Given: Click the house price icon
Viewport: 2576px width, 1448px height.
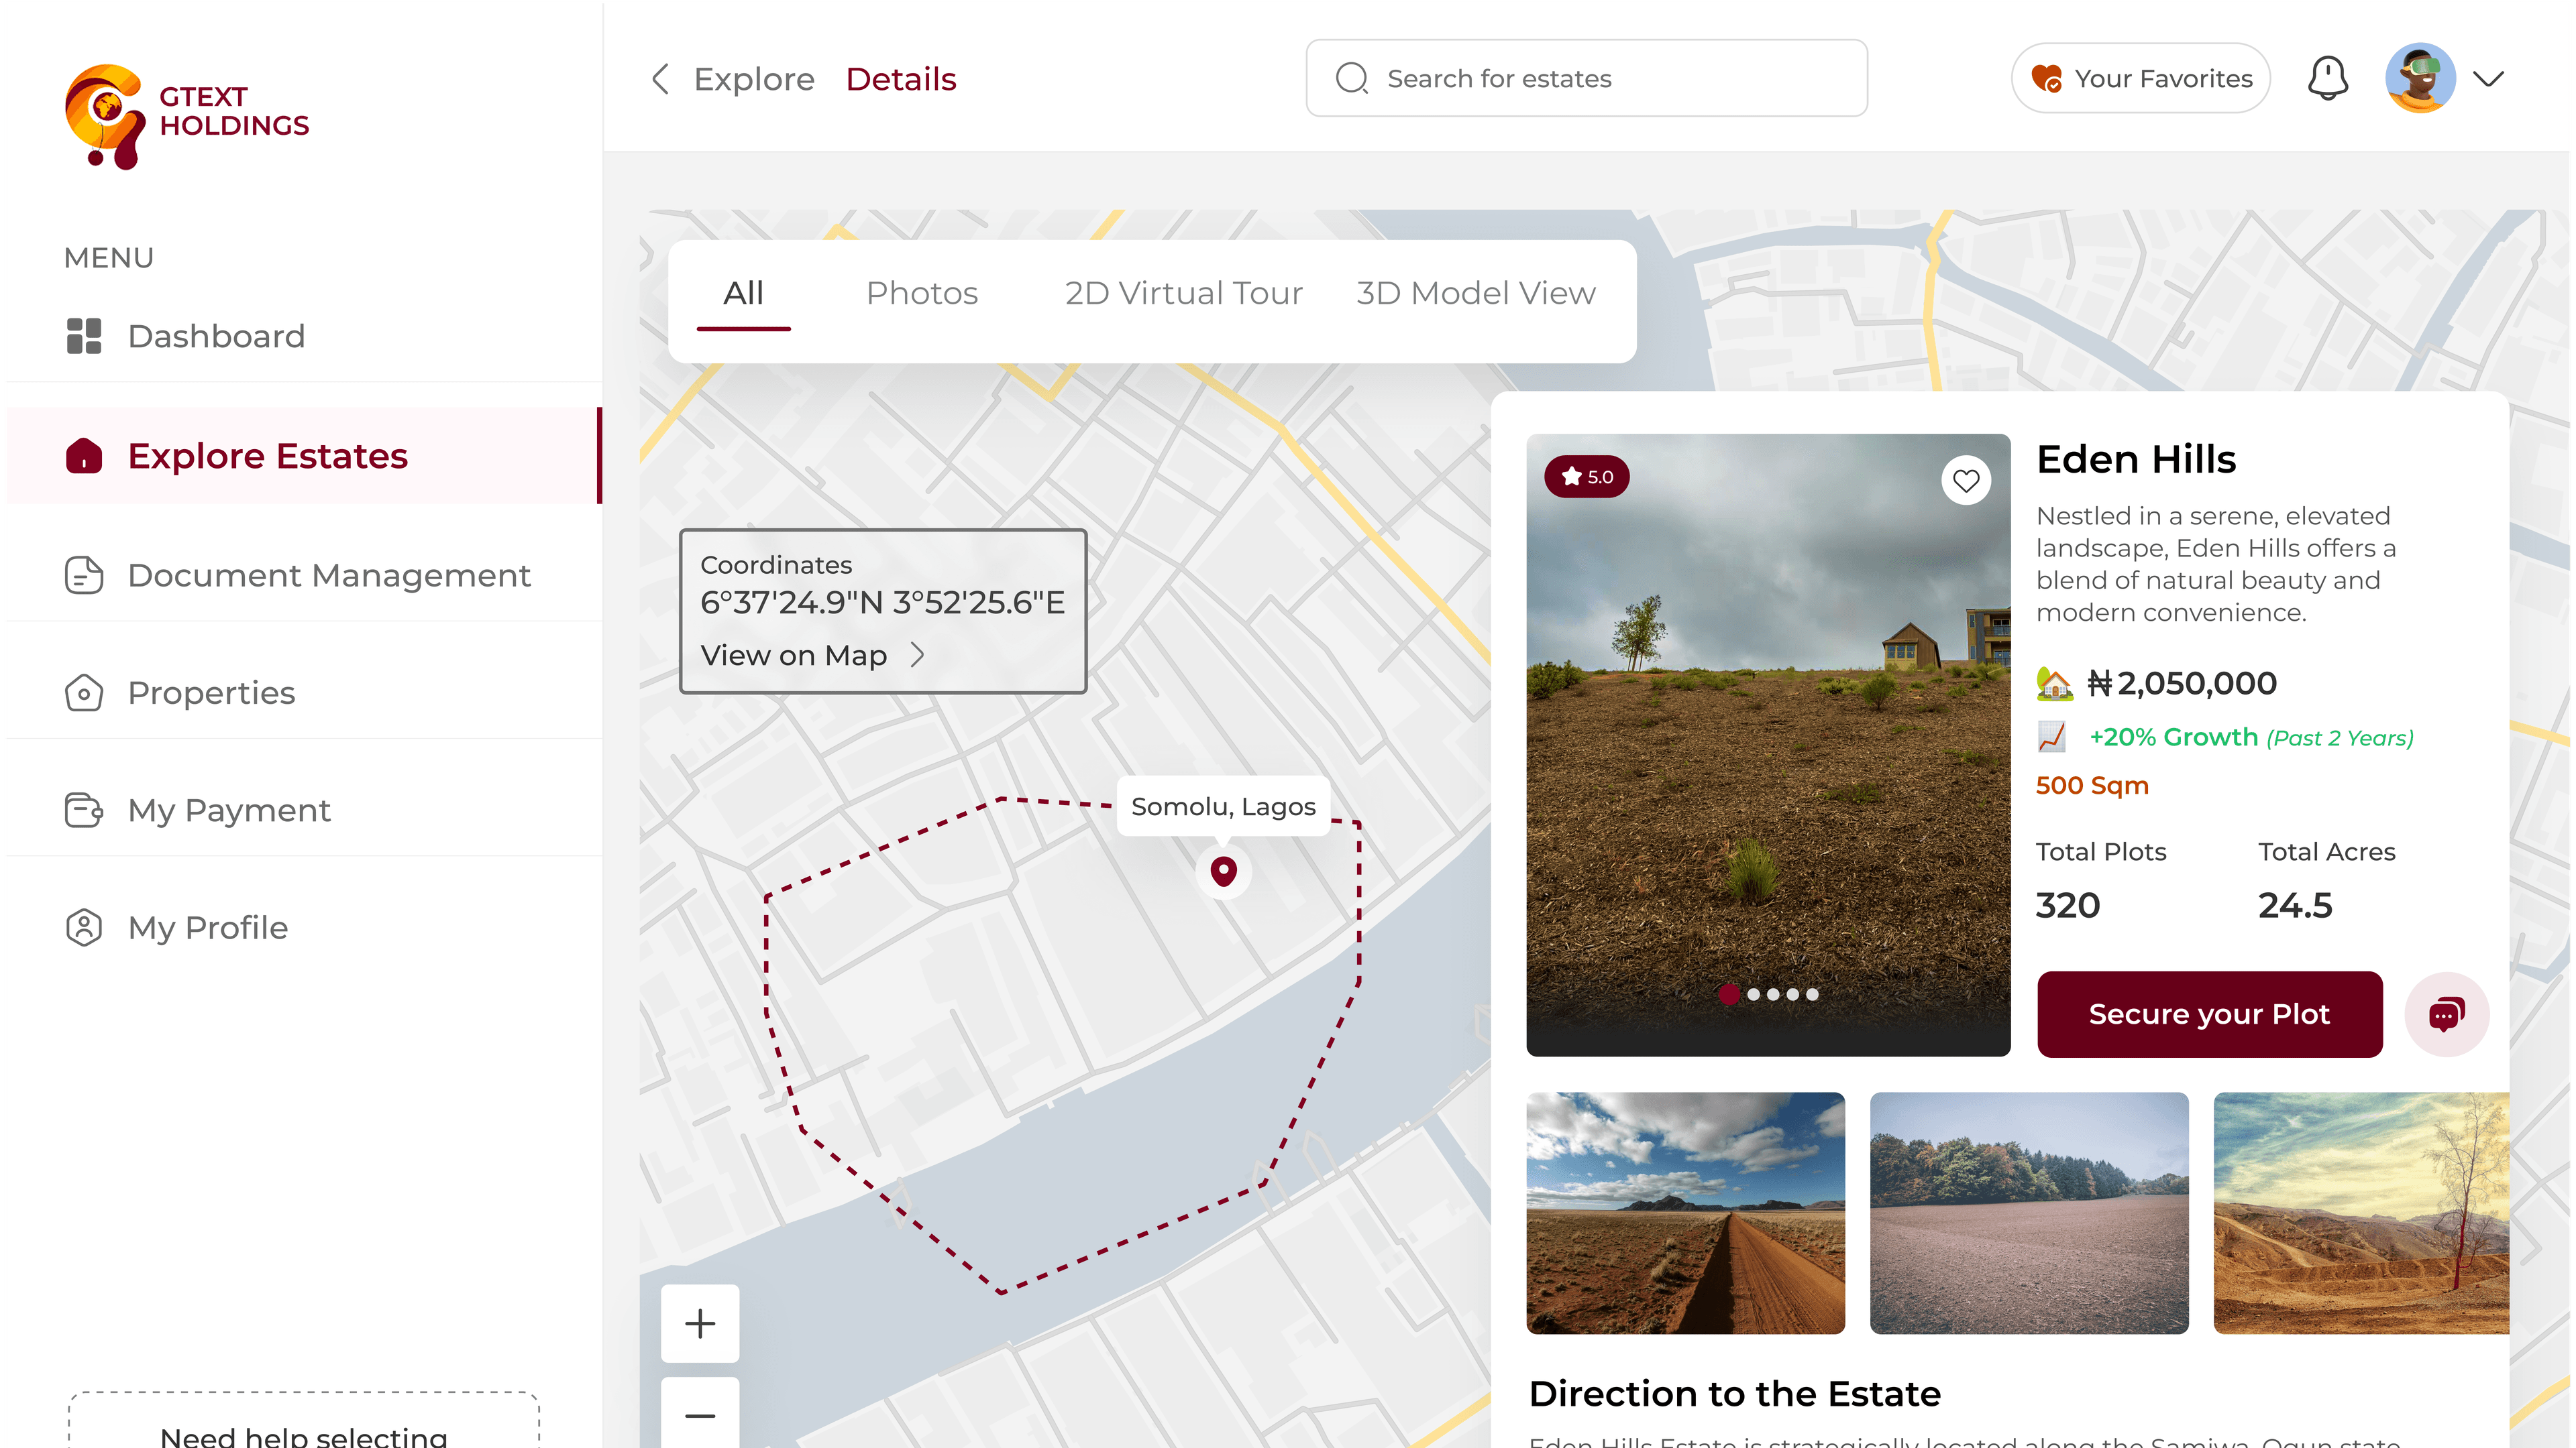Looking at the screenshot, I should (2055, 684).
